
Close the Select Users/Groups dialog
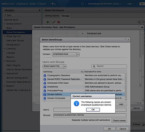128,40
